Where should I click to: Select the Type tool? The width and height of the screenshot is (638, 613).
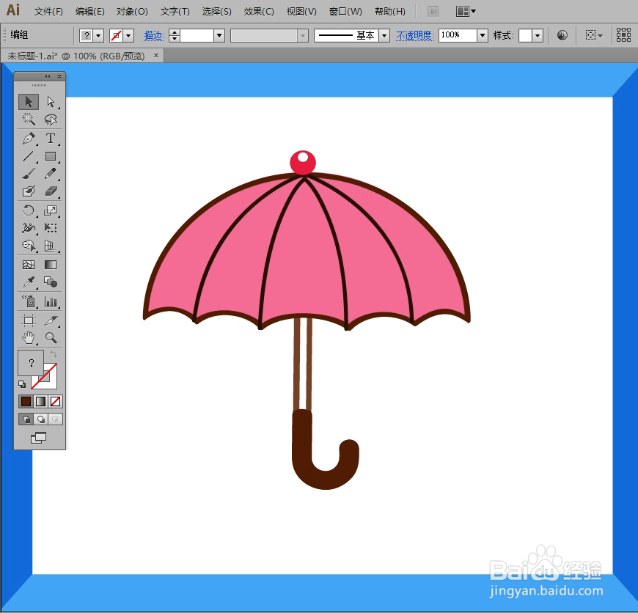point(51,139)
